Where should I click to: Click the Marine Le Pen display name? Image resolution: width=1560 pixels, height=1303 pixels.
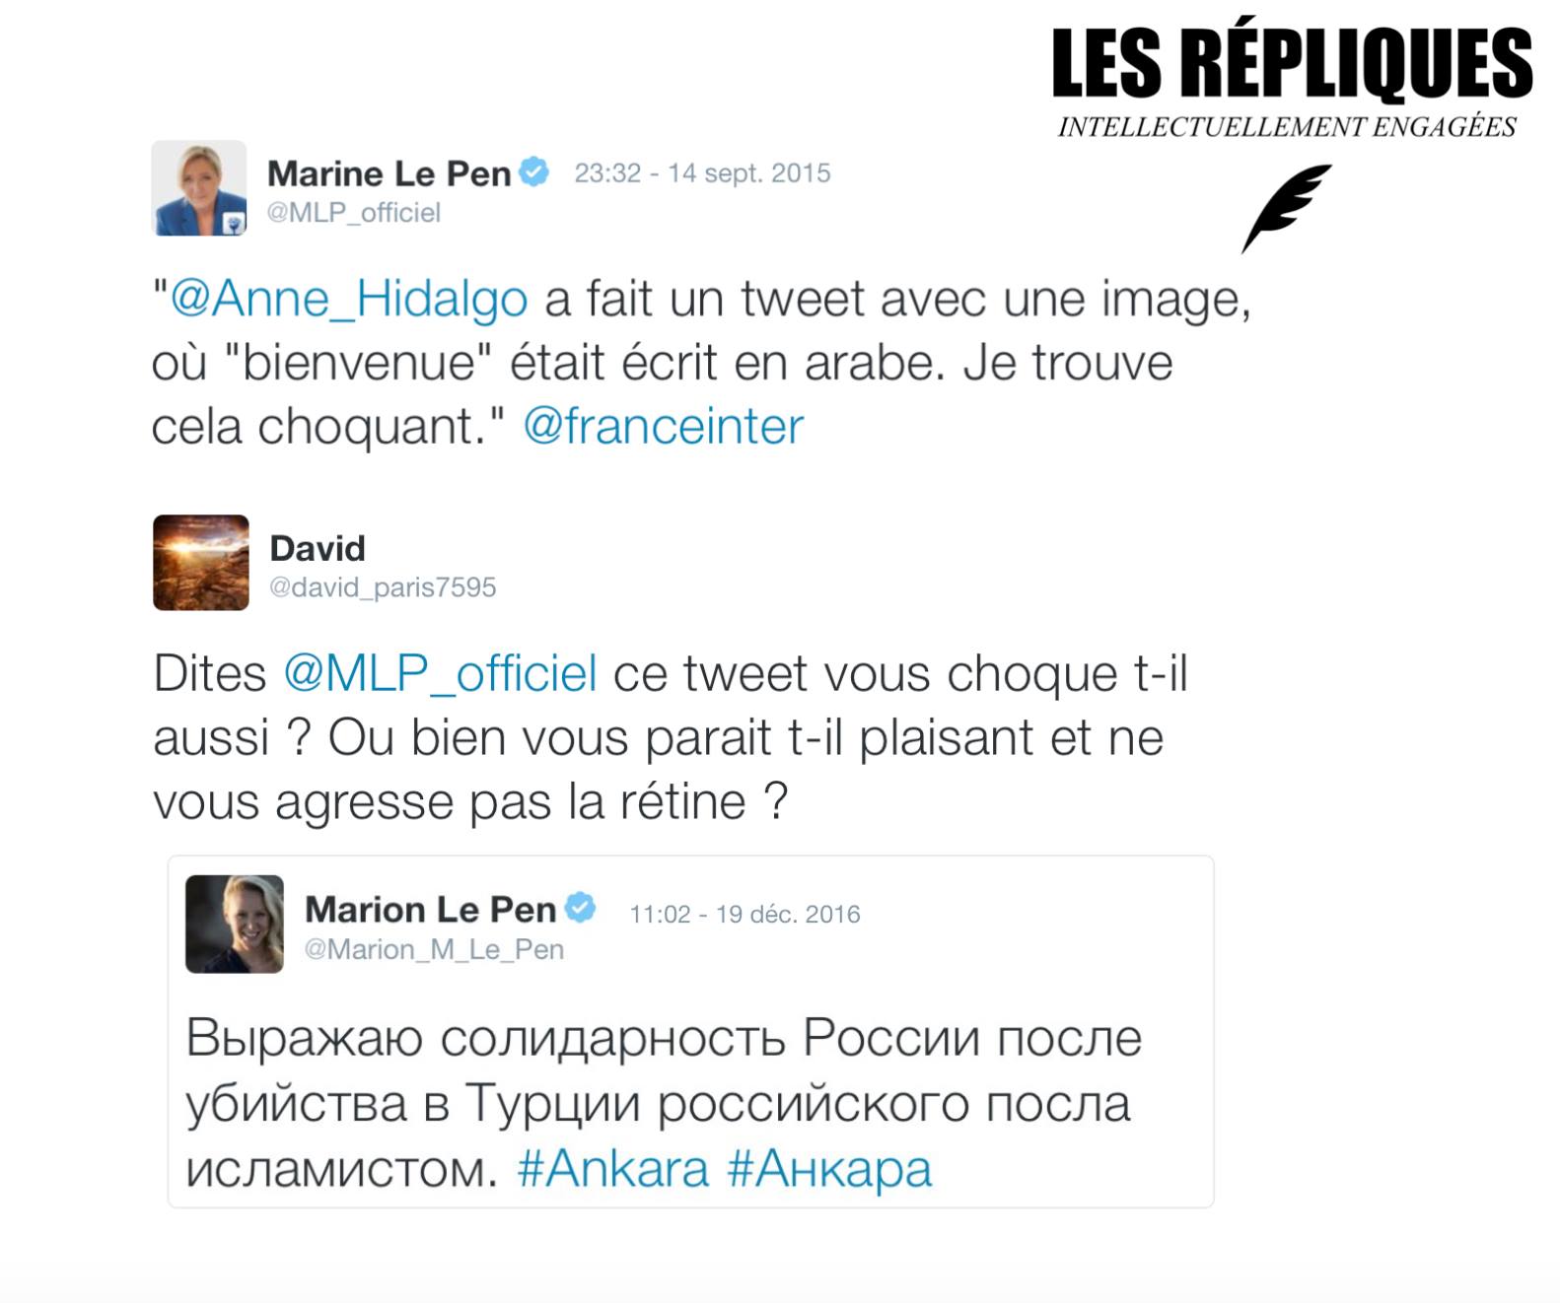pos(389,173)
